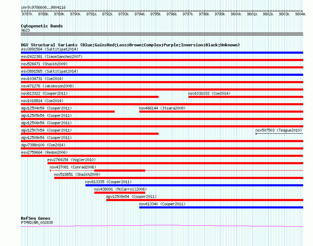Click the DGV Structural Variants track heading
This screenshot has height=246, width=313.
(130, 45)
